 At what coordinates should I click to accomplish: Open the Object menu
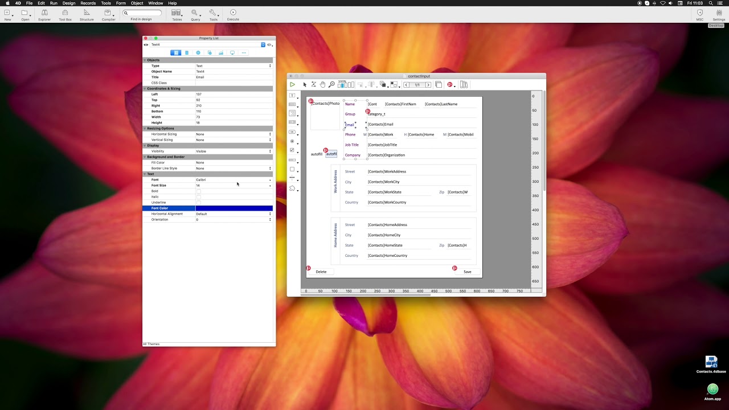(137, 3)
